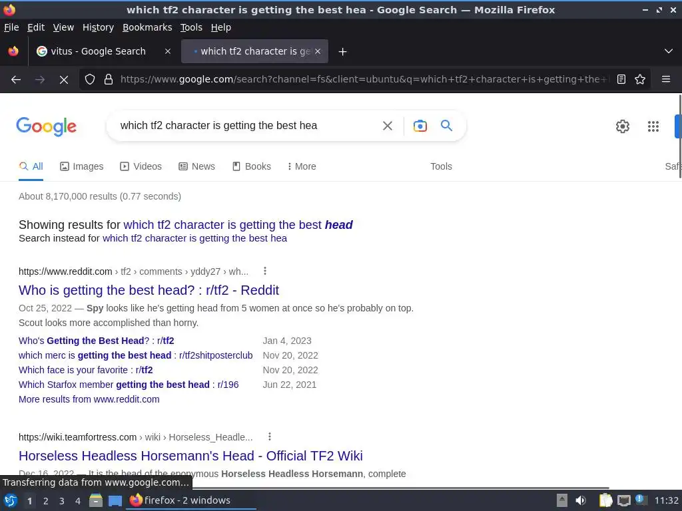The width and height of the screenshot is (682, 511).
Task: Search by image using the camera icon
Action: (420, 126)
